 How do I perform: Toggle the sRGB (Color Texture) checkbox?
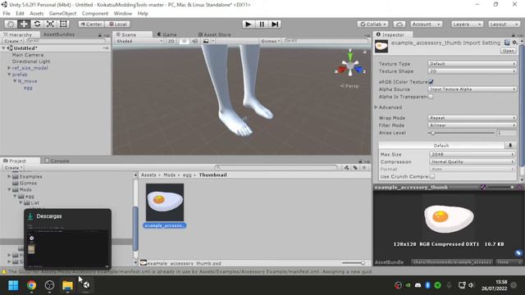coord(431,82)
